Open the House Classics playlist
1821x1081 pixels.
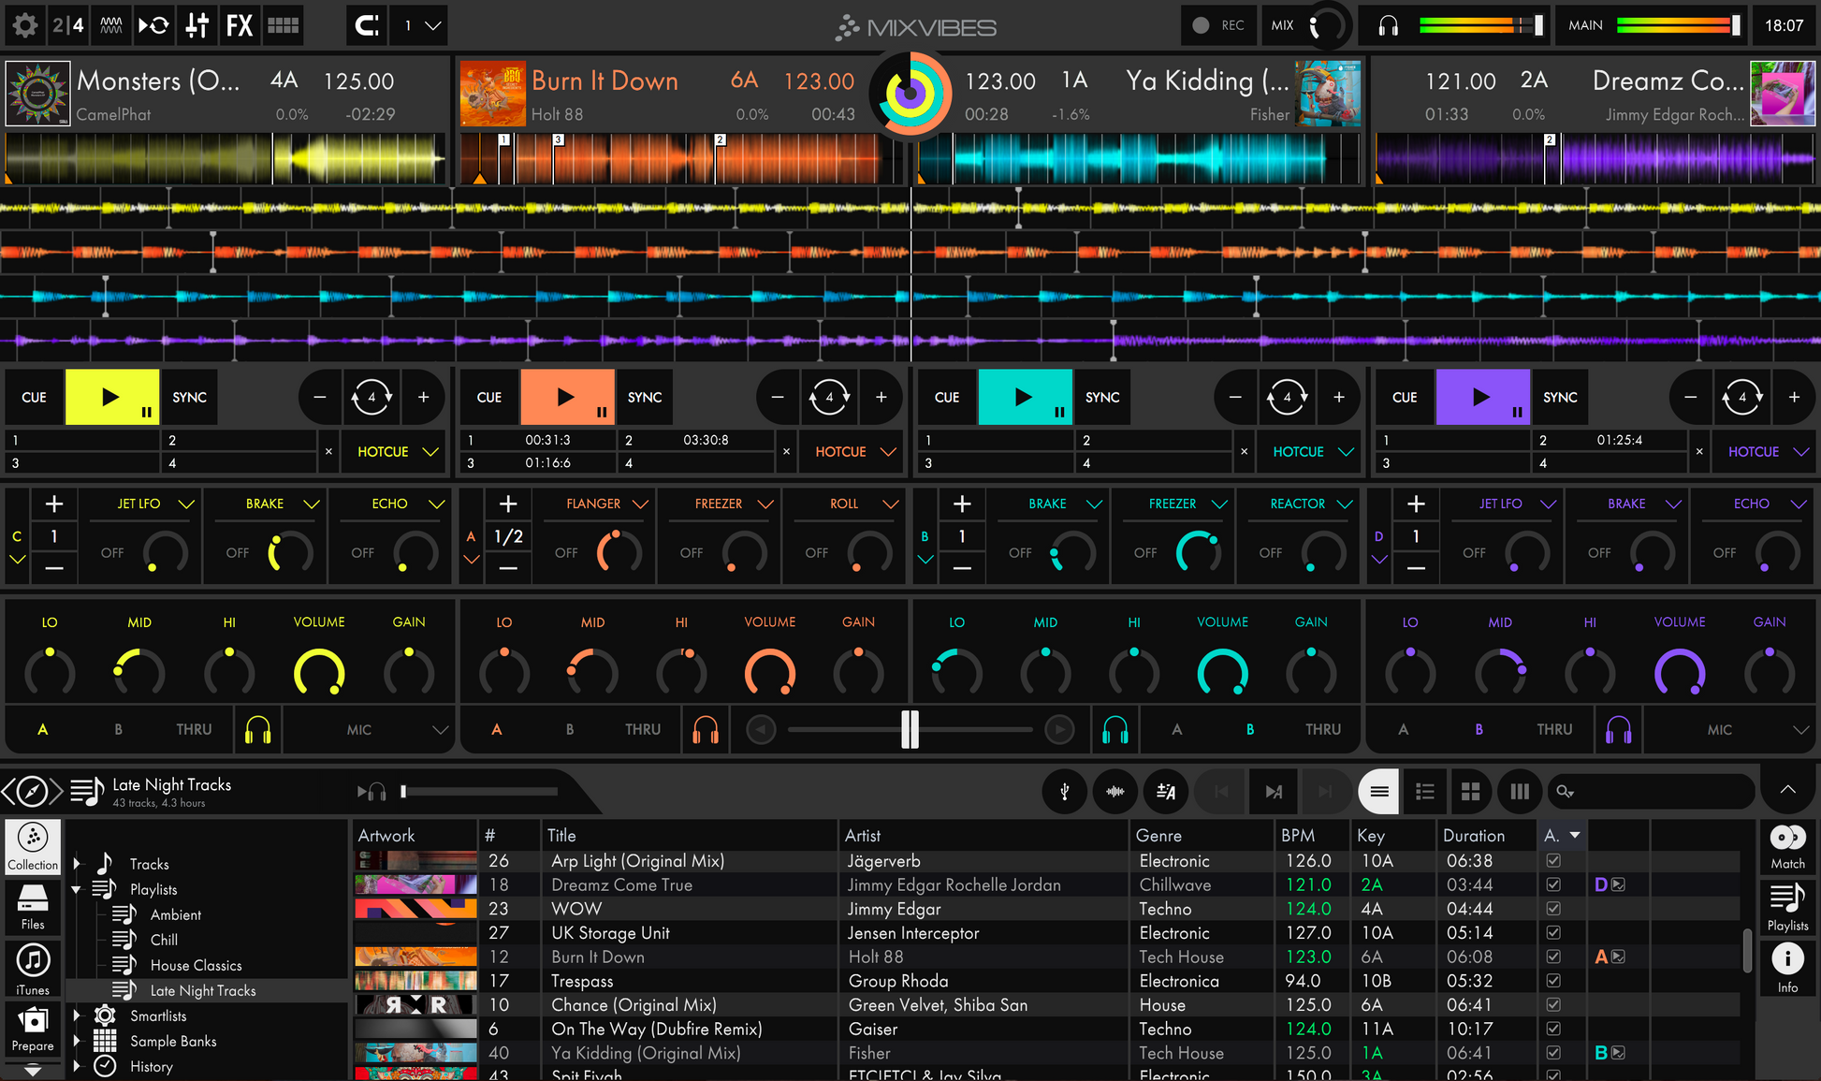point(196,964)
